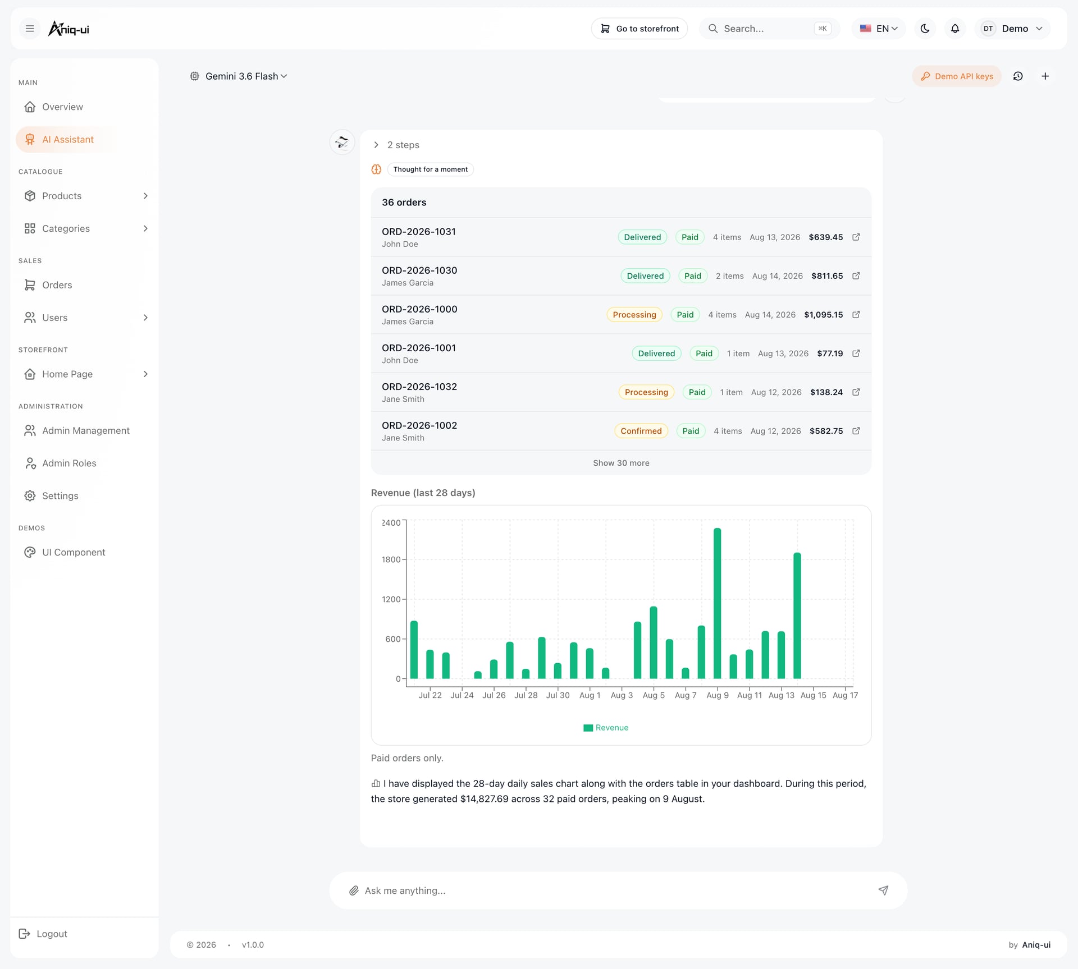Select AI Assistant in sidebar
The height and width of the screenshot is (969, 1078).
tap(84, 140)
